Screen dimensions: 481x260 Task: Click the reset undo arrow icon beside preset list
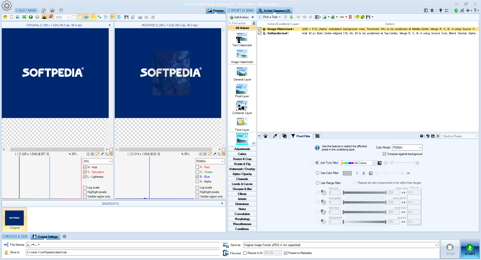tap(428, 136)
